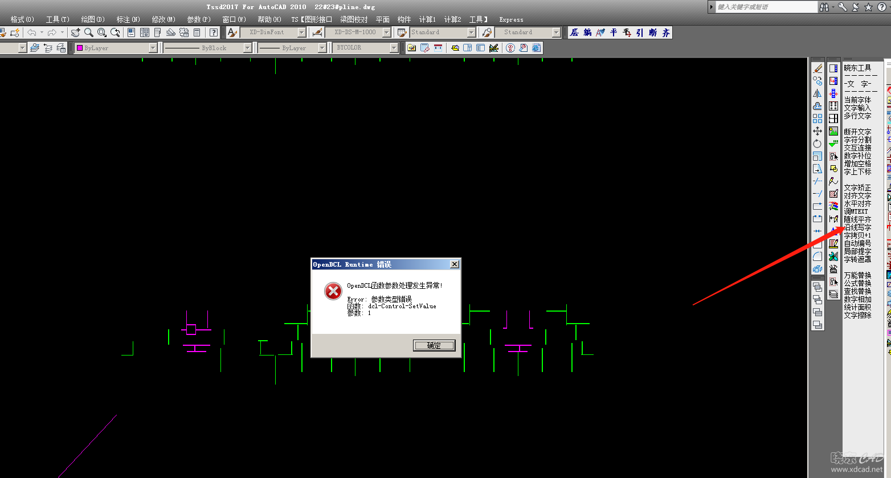
Task: Open the Dimension Style manager icon
Action: pyautogui.click(x=317, y=32)
